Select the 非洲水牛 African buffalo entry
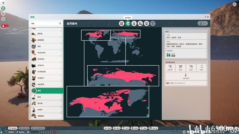This screenshot has width=239, height=134. pos(46,65)
